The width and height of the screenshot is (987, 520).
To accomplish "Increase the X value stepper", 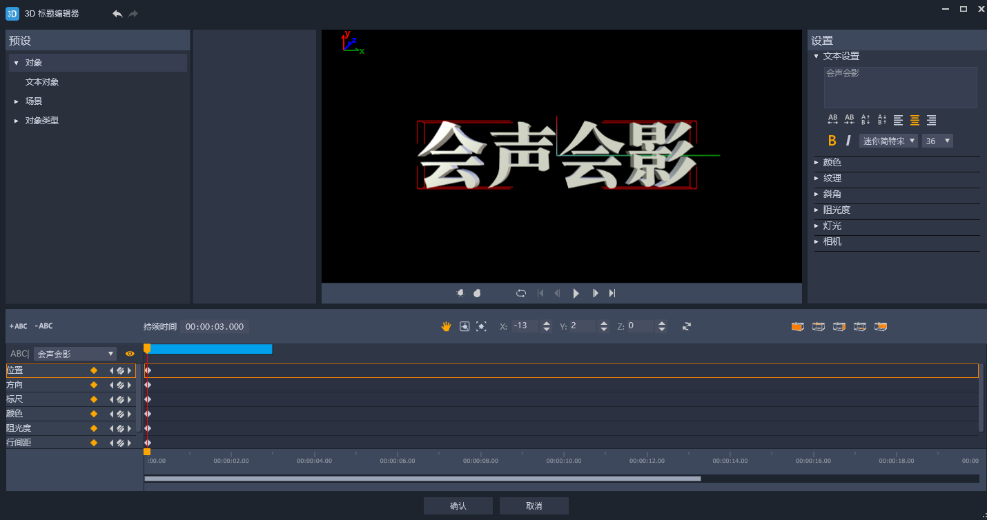I will [x=547, y=323].
